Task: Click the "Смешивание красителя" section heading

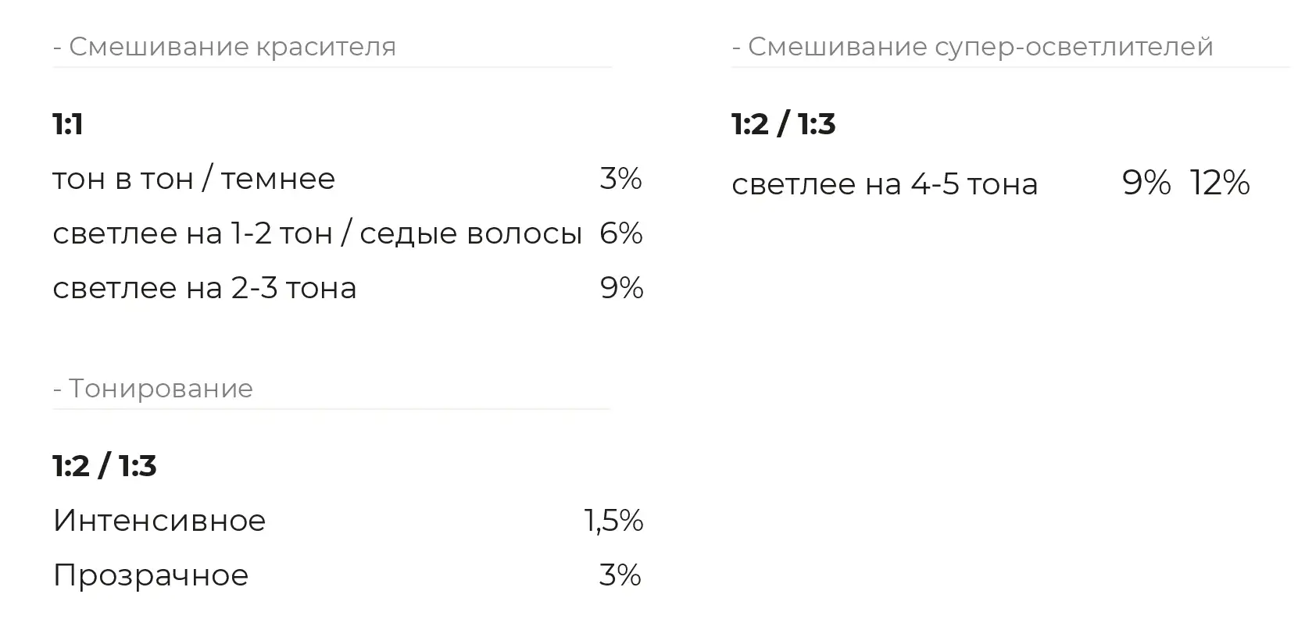Action: [x=224, y=47]
